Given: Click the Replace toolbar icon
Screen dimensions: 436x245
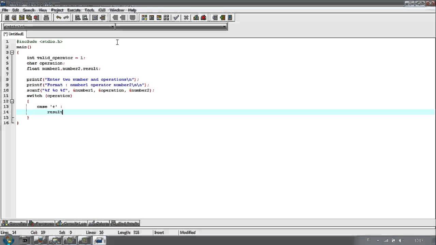Looking at the screenshot, I should 85,18.
